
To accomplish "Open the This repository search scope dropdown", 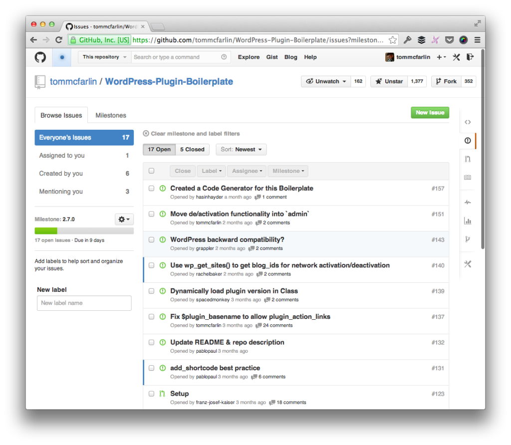I will 105,57.
